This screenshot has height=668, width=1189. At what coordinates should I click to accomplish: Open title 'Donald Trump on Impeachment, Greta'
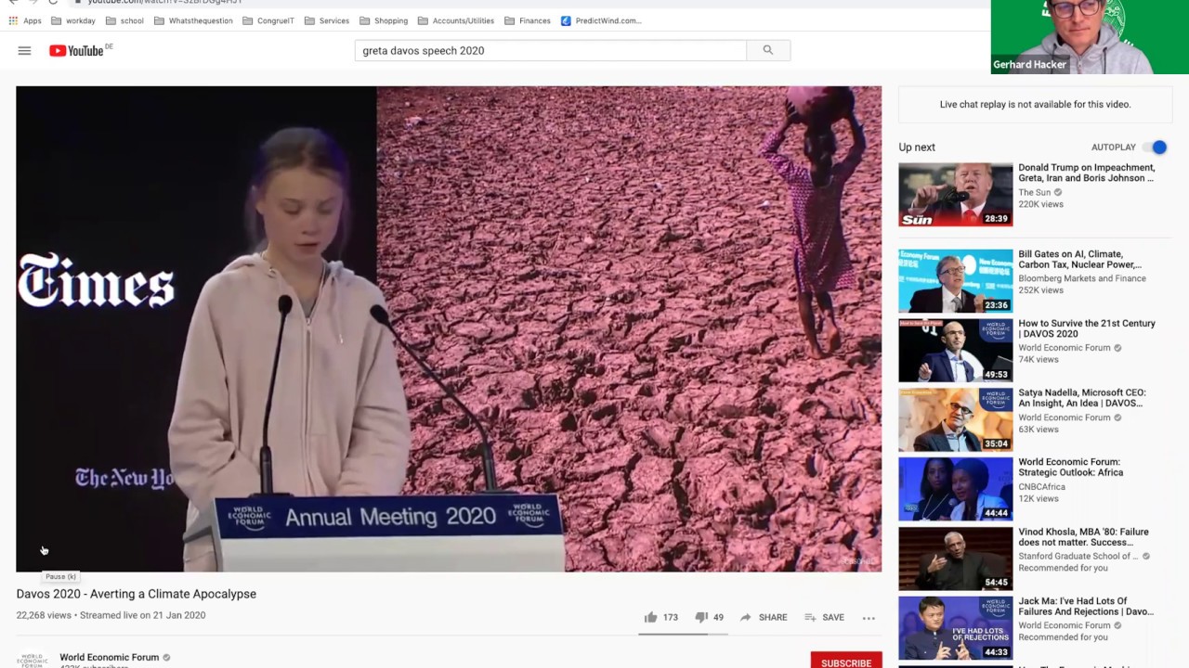pos(1087,173)
